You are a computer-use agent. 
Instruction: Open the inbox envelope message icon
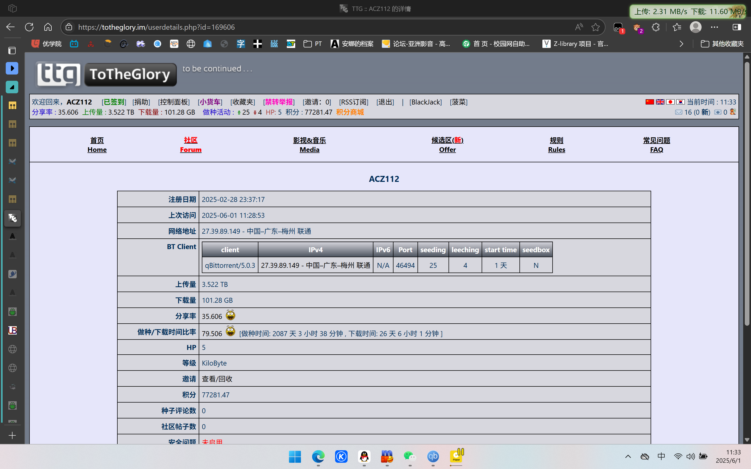click(x=679, y=112)
